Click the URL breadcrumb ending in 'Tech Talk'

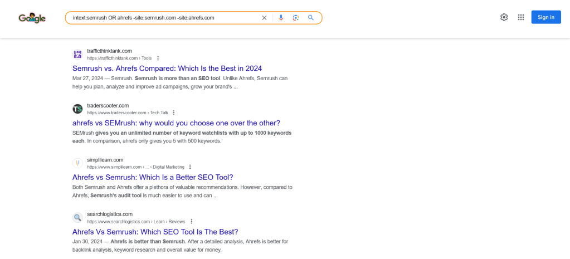[x=127, y=113]
